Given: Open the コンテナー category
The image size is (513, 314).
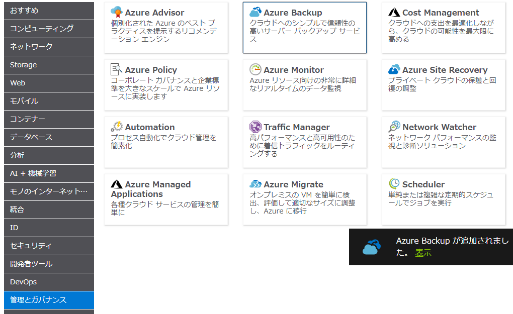Looking at the screenshot, I should point(49,119).
